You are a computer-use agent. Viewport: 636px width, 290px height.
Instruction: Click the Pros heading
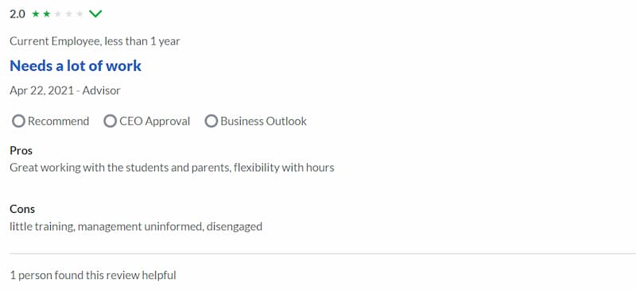[21, 150]
